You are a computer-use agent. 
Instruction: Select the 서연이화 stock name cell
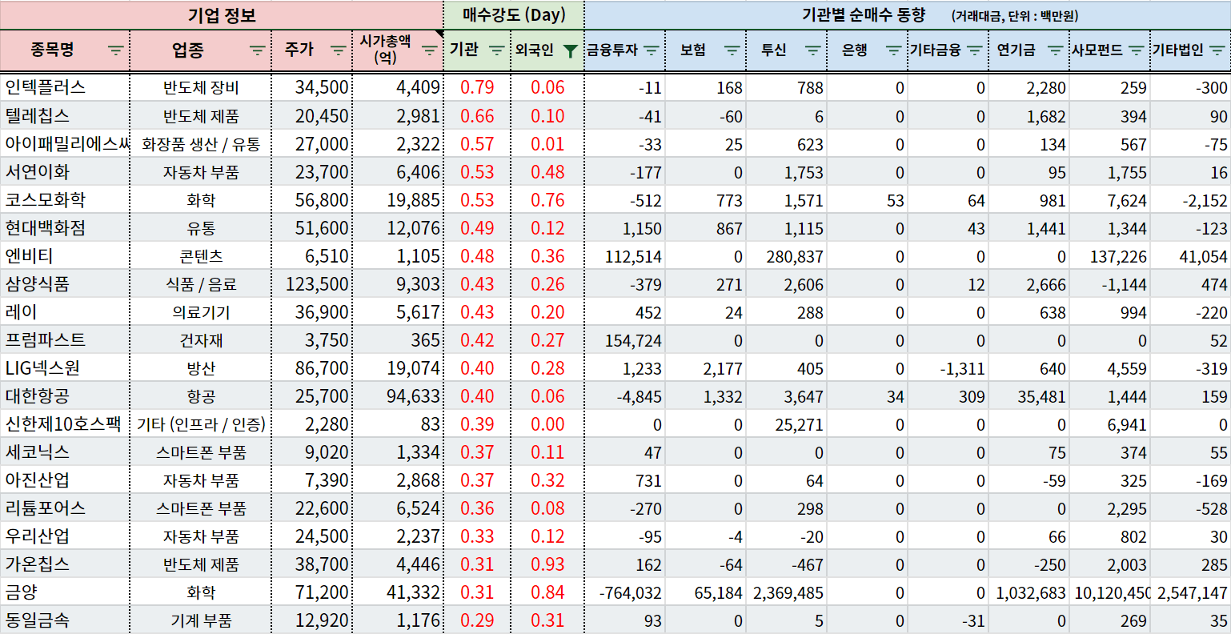click(x=65, y=172)
